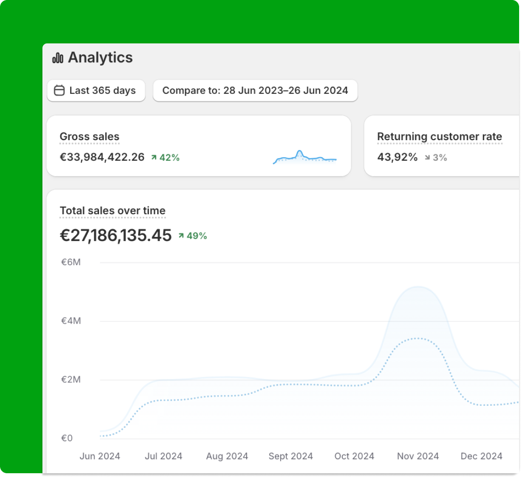521x477 pixels.
Task: Open the Total sales over time title
Action: (x=113, y=211)
